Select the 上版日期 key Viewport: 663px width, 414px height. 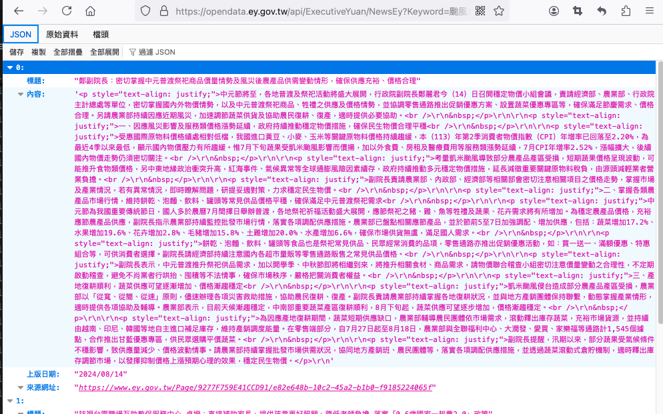[x=43, y=374]
